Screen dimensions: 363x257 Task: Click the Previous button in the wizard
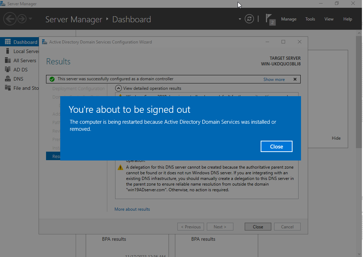coord(191,227)
